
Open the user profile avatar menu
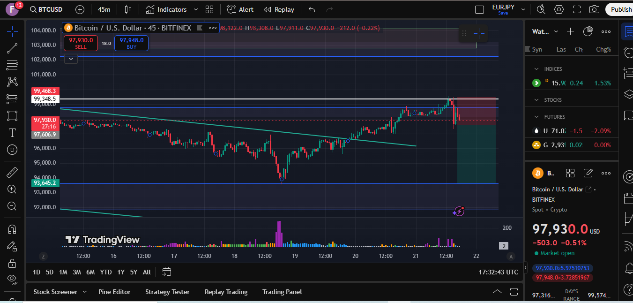12,9
